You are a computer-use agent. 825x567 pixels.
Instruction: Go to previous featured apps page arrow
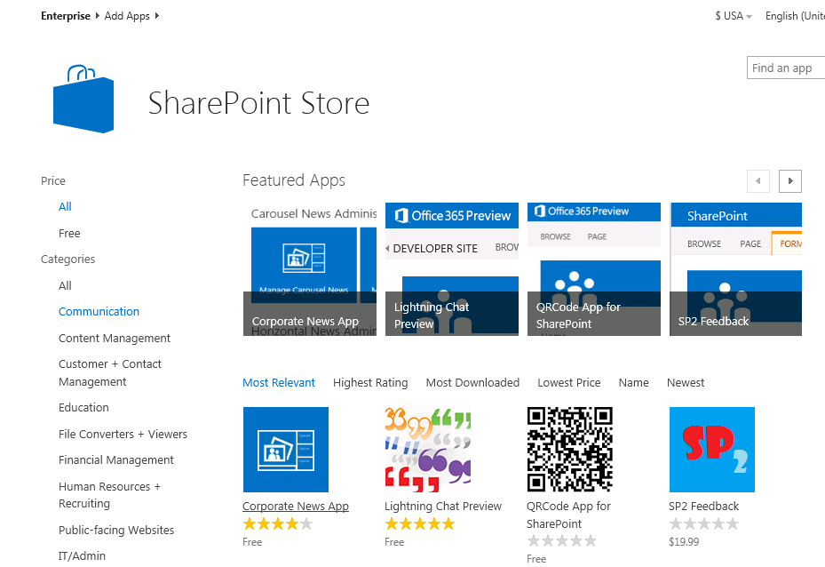pyautogui.click(x=758, y=181)
